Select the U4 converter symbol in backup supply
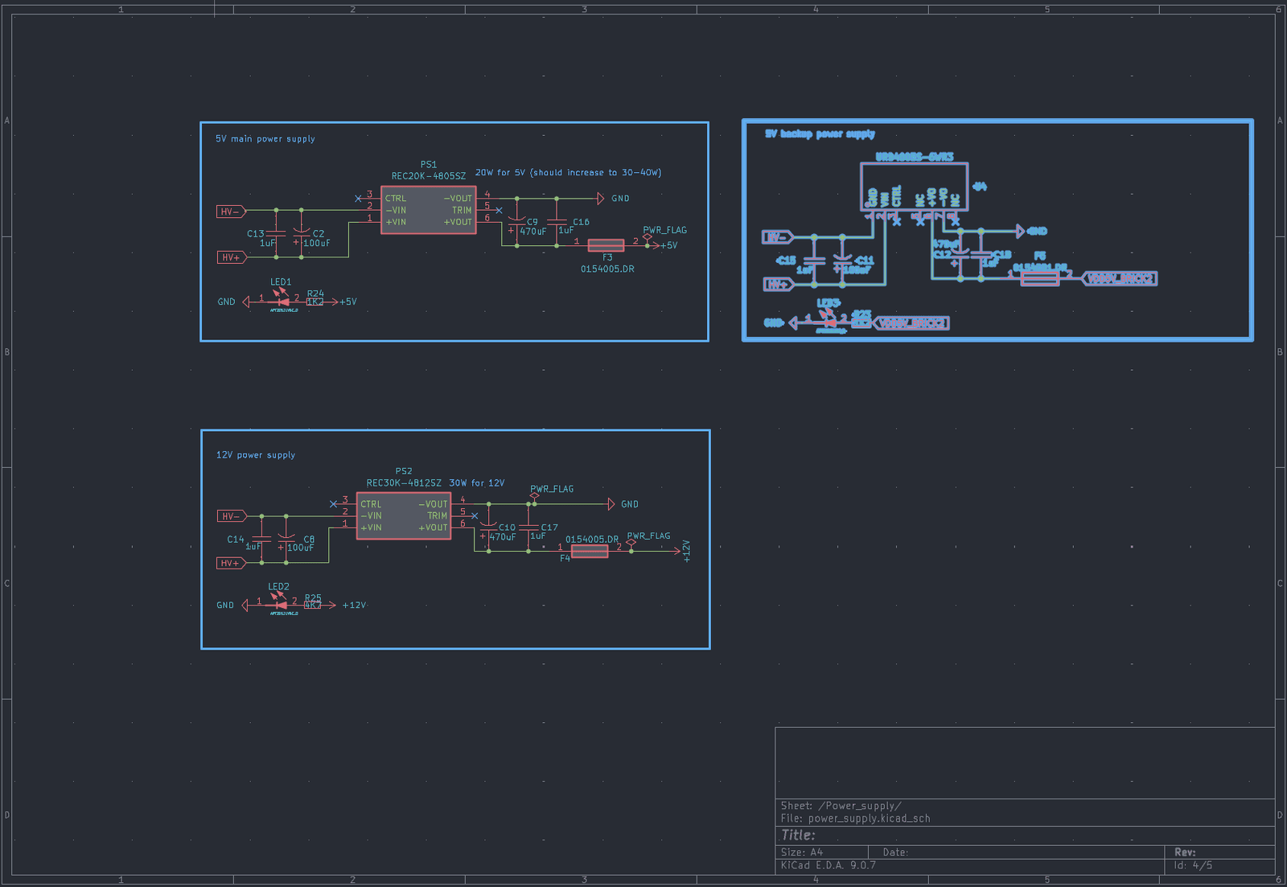This screenshot has height=887, width=1287. click(914, 187)
